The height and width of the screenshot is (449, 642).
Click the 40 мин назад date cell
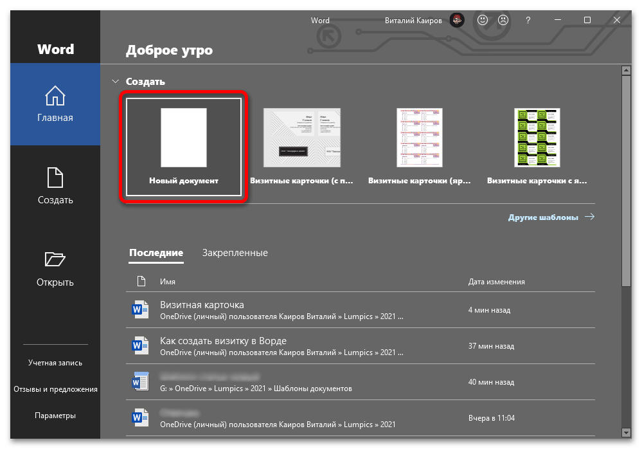click(x=491, y=382)
